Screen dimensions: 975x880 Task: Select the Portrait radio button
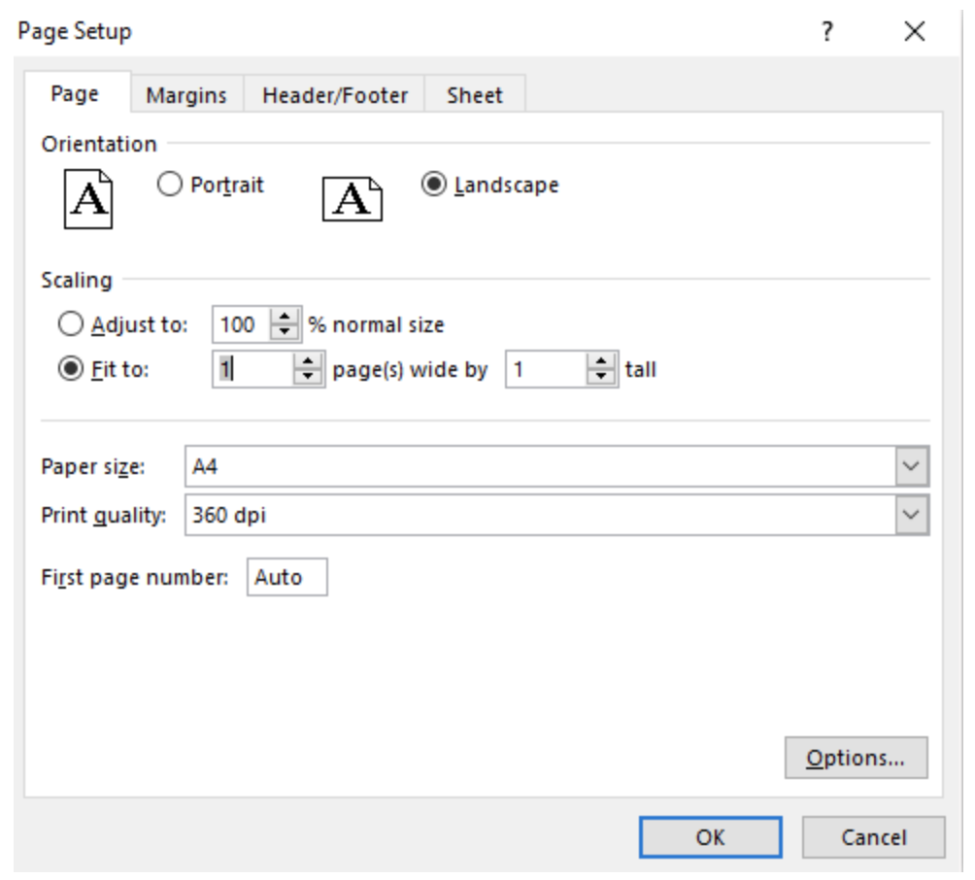tap(169, 185)
